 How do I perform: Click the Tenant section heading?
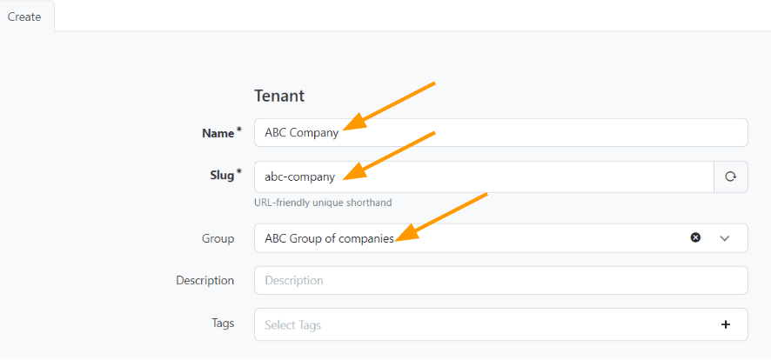[279, 96]
